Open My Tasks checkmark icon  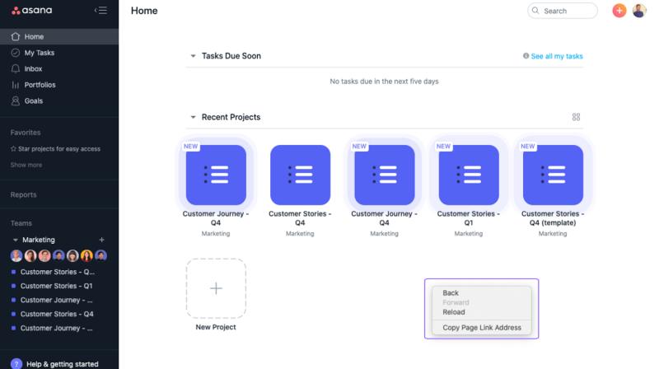click(16, 53)
